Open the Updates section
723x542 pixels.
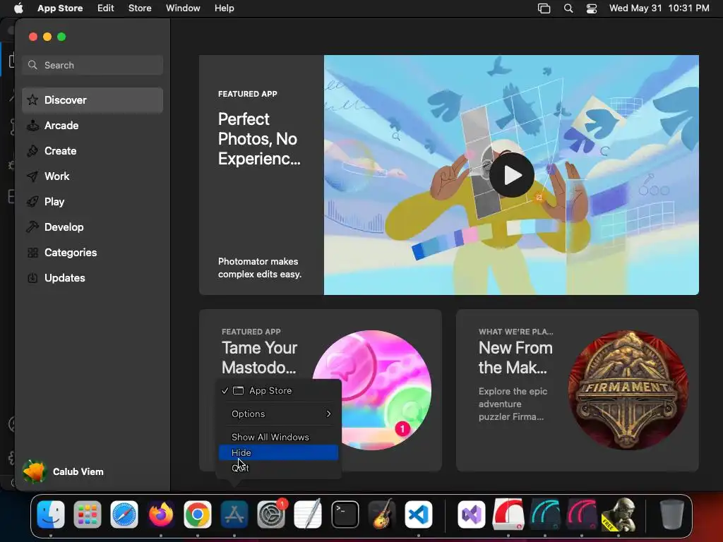(92, 277)
